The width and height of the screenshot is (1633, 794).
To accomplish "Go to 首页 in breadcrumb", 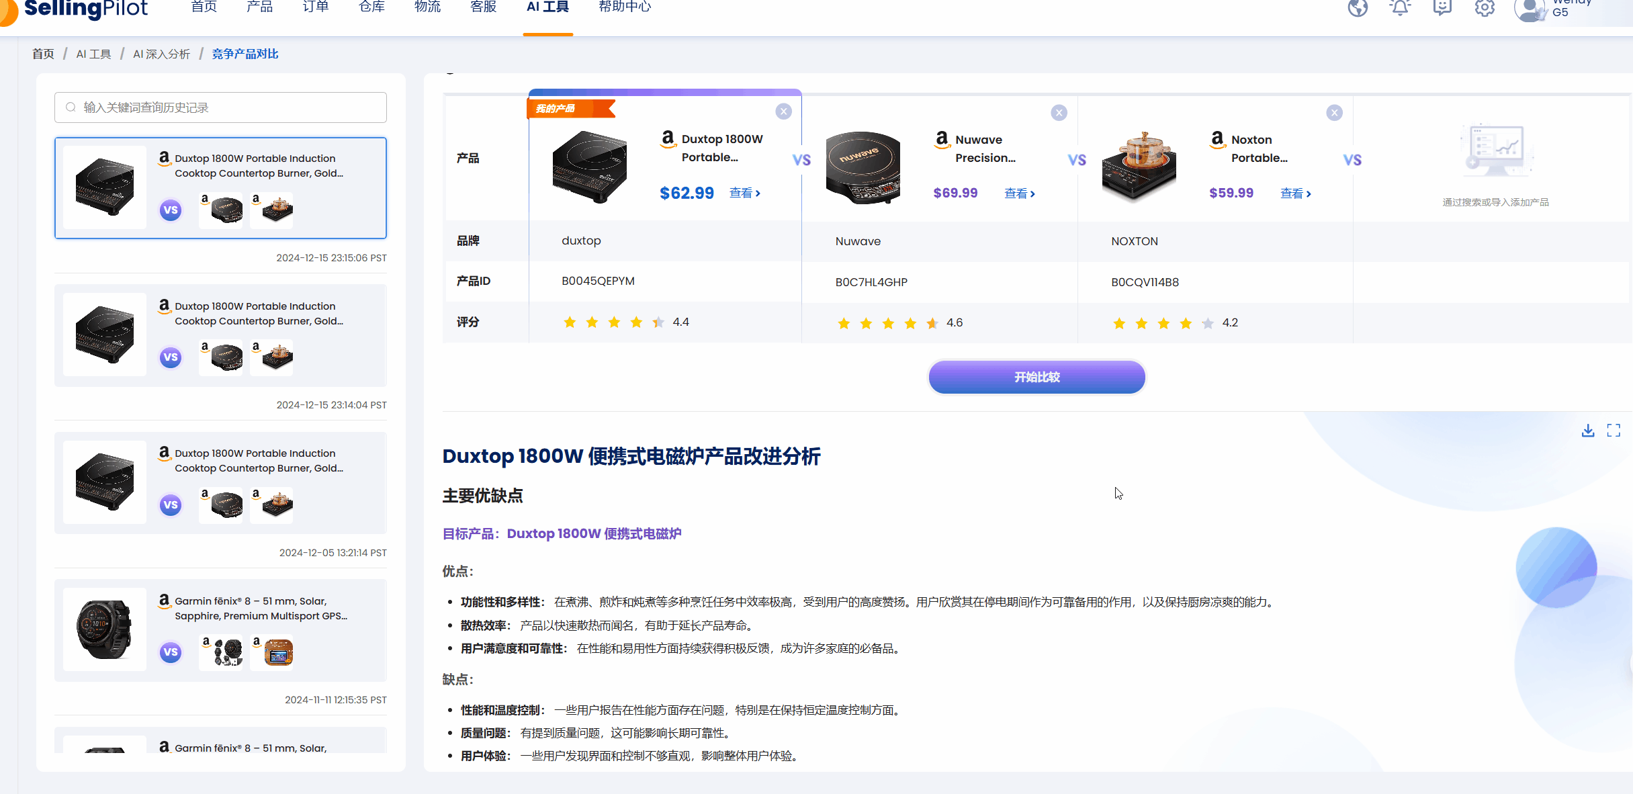I will click(x=43, y=54).
